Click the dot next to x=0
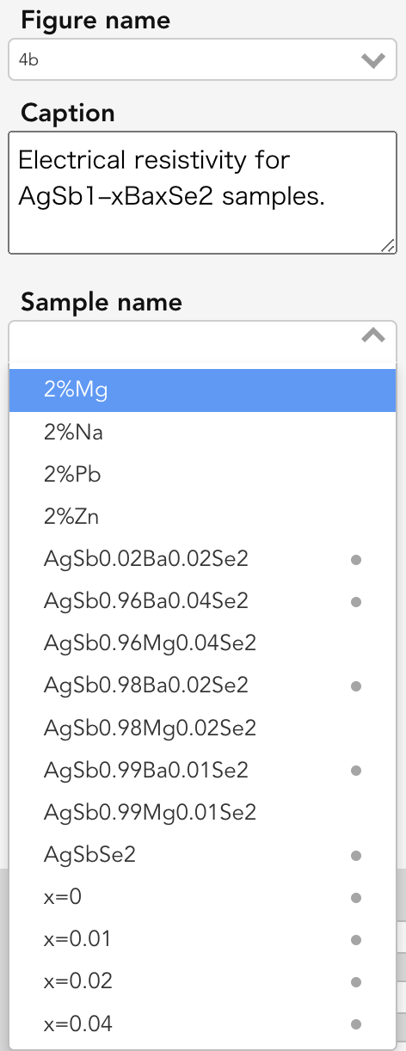 pos(356,898)
